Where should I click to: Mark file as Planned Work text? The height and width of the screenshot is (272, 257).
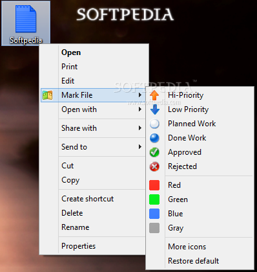click(x=192, y=124)
